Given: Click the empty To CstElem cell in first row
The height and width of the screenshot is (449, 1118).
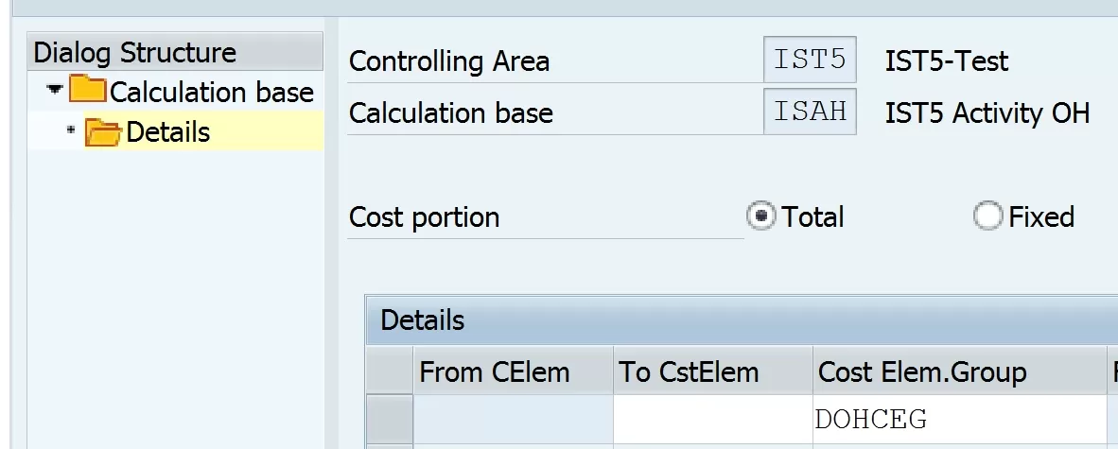Looking at the screenshot, I should 712,419.
